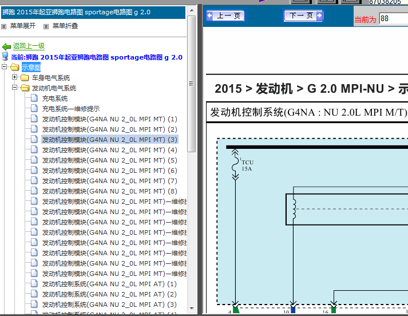Open the 充电系统 page
This screenshot has height=316, width=408.
55,98
